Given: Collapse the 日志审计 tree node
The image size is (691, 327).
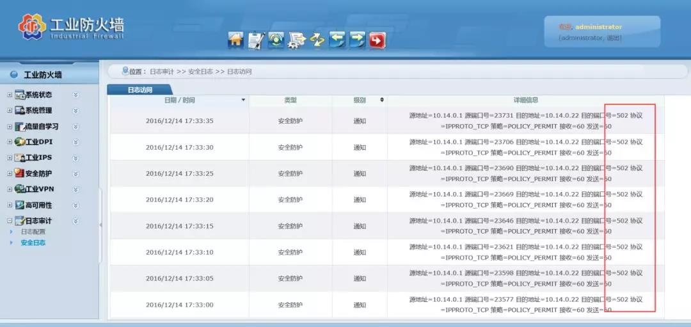Looking at the screenshot, I should [10, 221].
